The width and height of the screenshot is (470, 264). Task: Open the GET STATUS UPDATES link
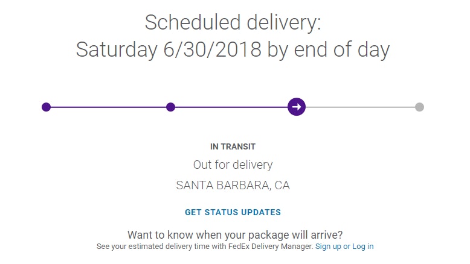tap(233, 212)
